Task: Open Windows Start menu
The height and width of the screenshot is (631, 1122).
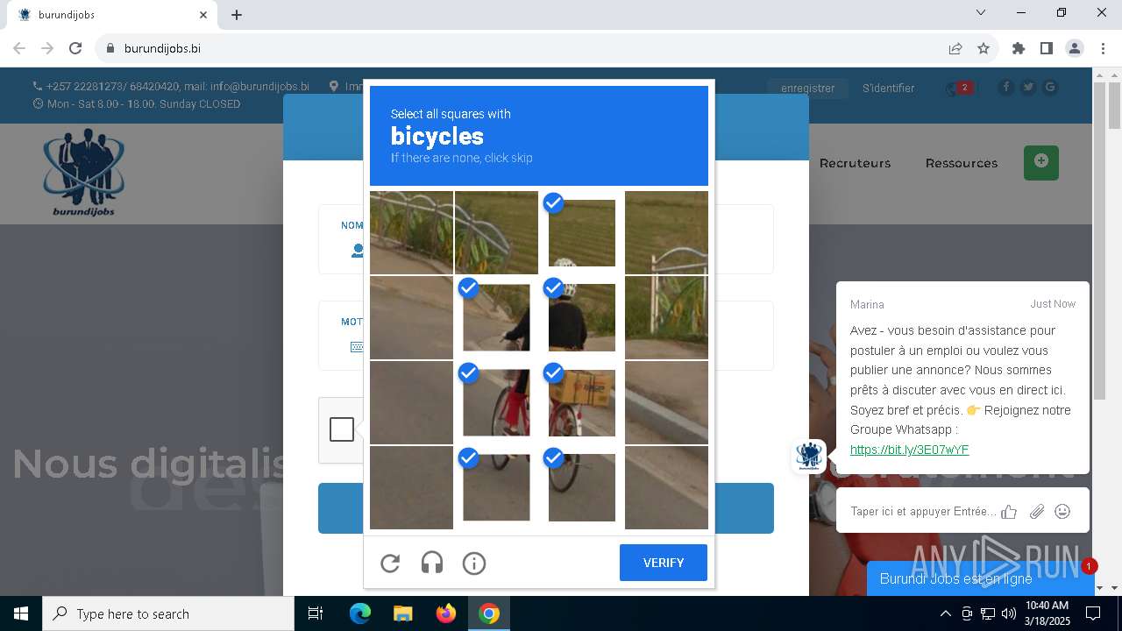Action: [x=21, y=613]
